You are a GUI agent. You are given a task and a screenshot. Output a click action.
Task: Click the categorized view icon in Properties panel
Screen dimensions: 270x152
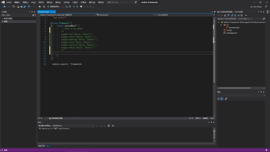pos(219,99)
